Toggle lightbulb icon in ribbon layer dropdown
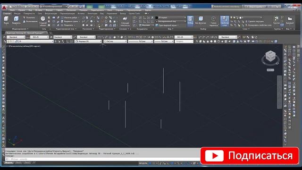Screen dimensions: 302x170 [x=232, y=17]
